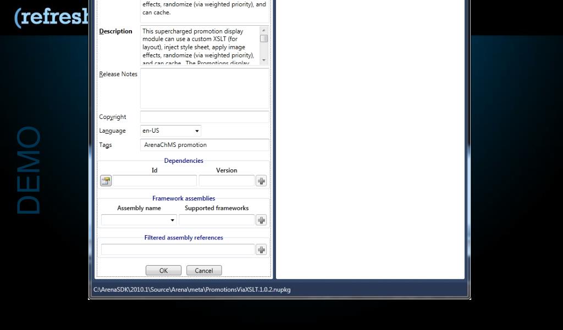
Task: Click the Description scrollbar down arrow
Action: point(264,60)
